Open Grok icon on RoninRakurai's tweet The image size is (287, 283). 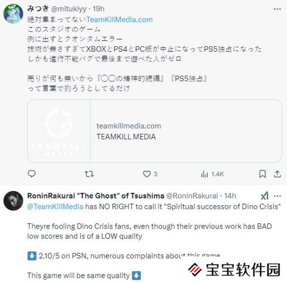(x=265, y=196)
